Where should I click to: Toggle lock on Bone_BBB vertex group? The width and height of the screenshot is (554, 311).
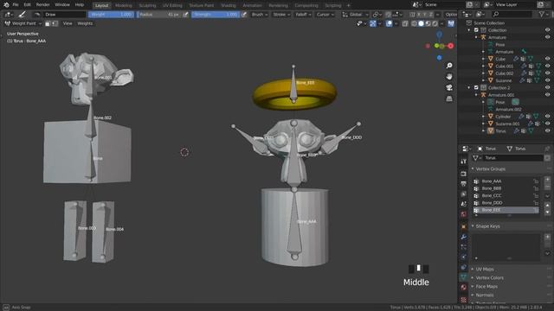coord(536,188)
